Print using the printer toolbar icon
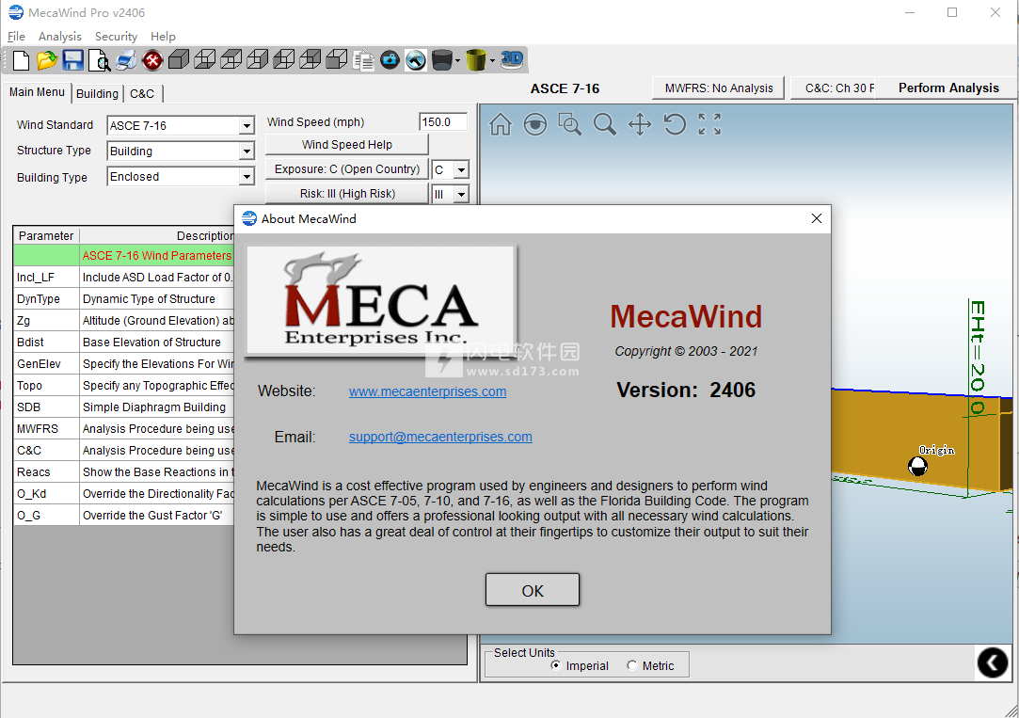1019x718 pixels. [126, 60]
